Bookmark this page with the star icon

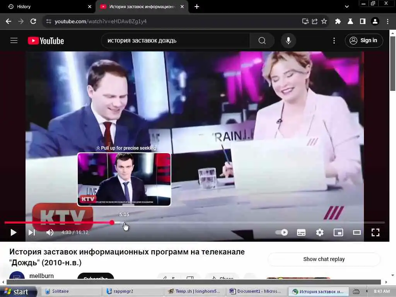click(x=324, y=22)
